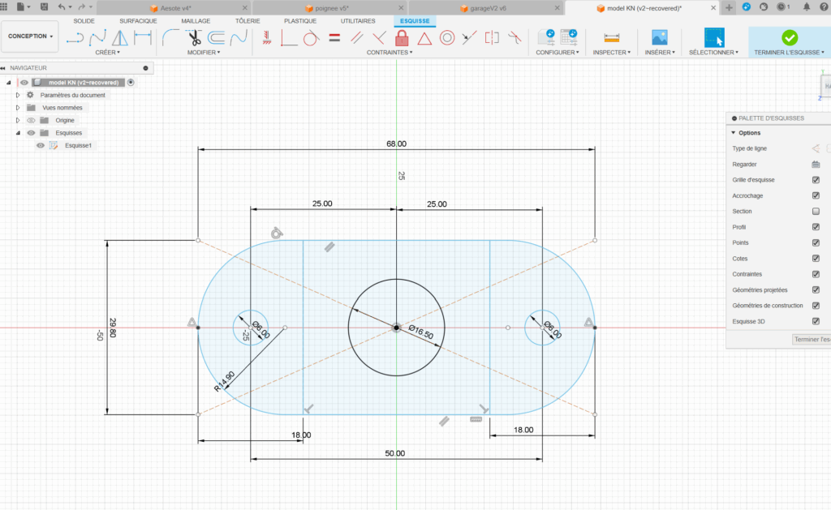The width and height of the screenshot is (831, 510).
Task: Toggle the Profil checkbox
Action: tap(816, 227)
